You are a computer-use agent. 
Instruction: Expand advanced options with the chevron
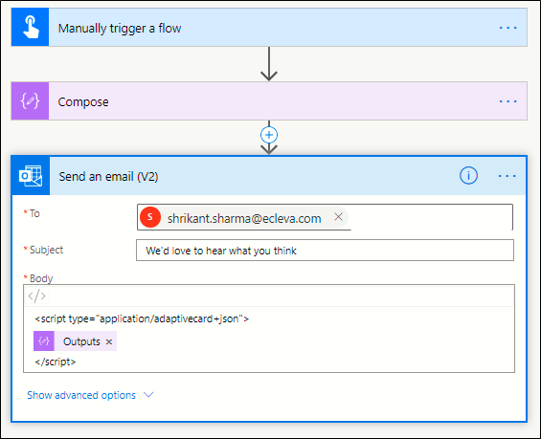148,395
